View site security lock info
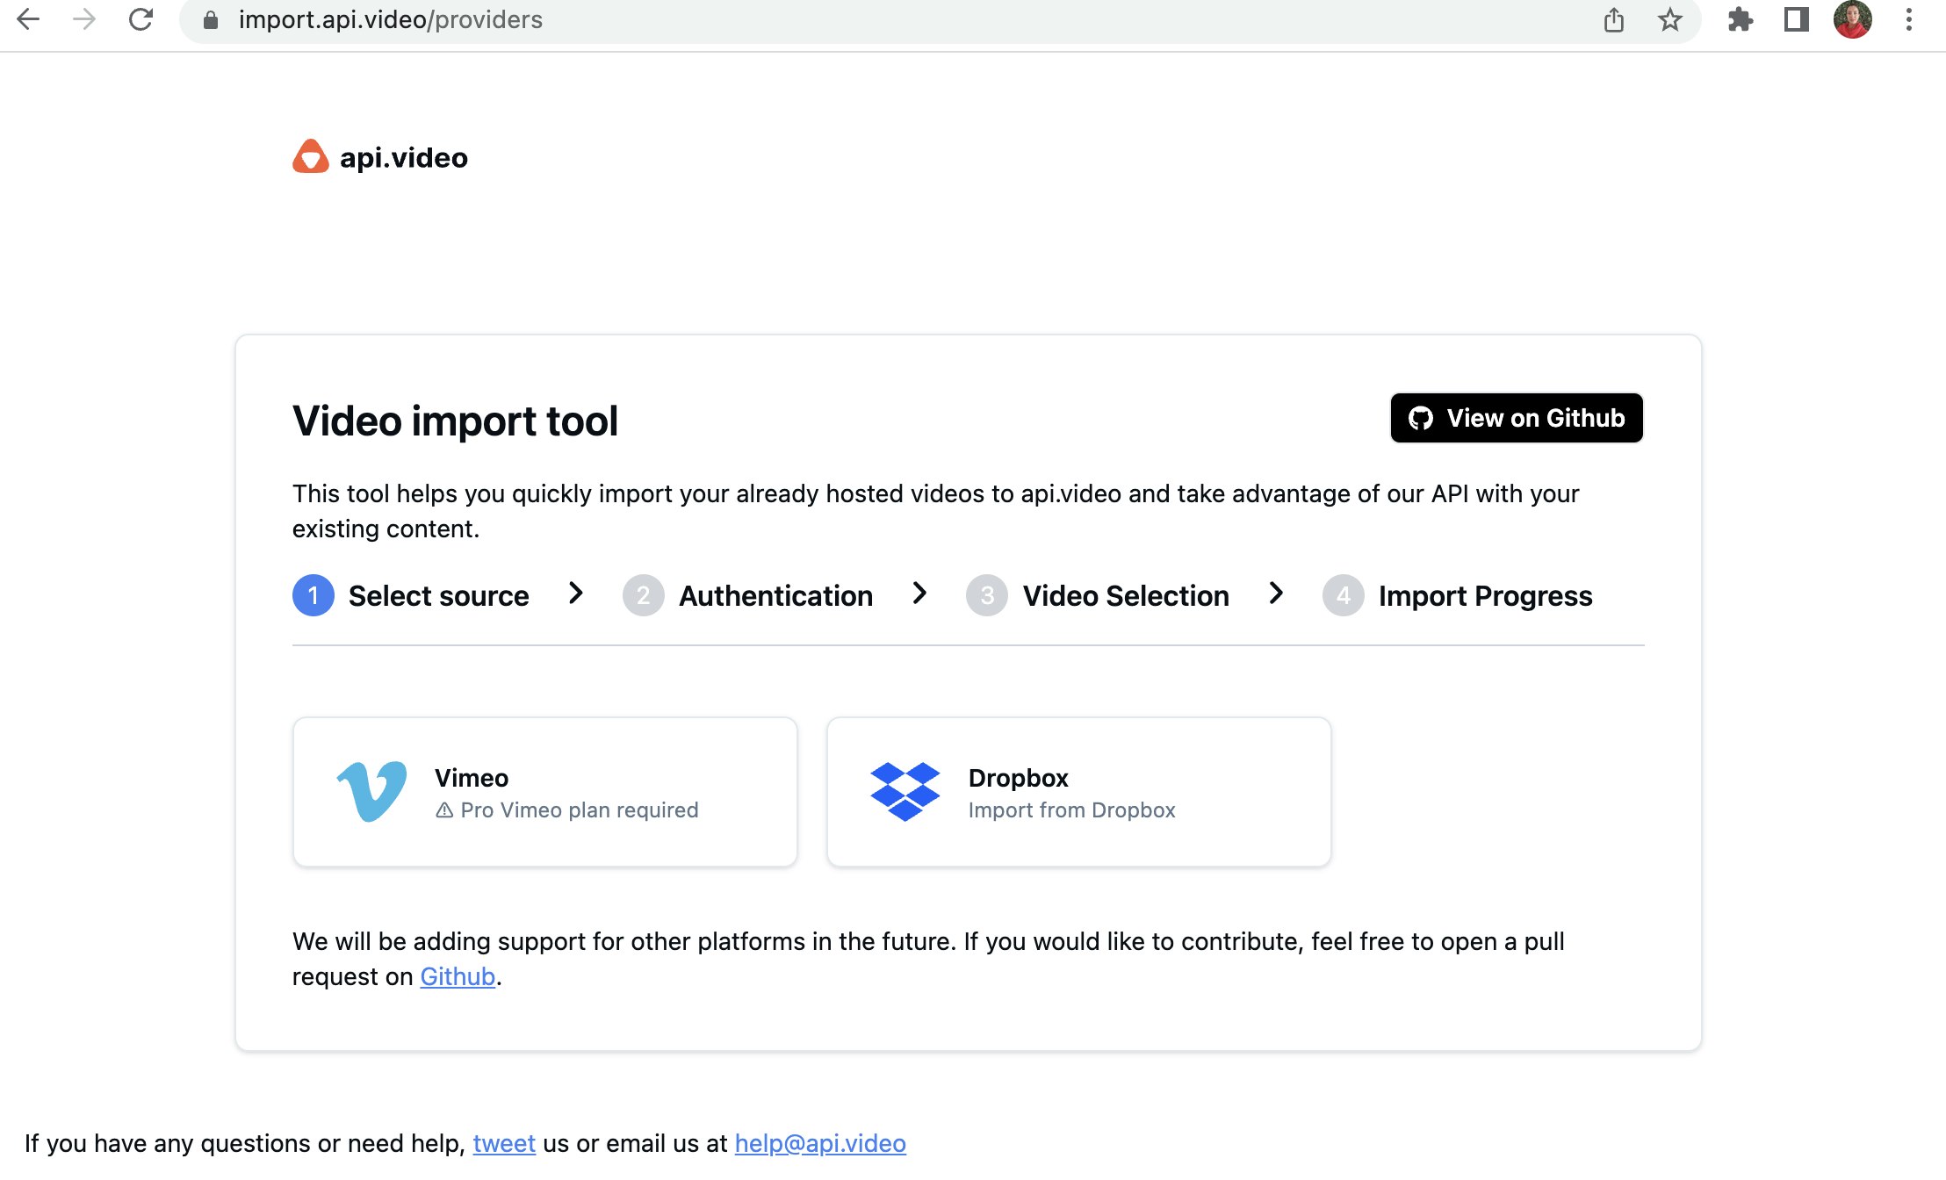Image resolution: width=1946 pixels, height=1180 pixels. pos(211,20)
